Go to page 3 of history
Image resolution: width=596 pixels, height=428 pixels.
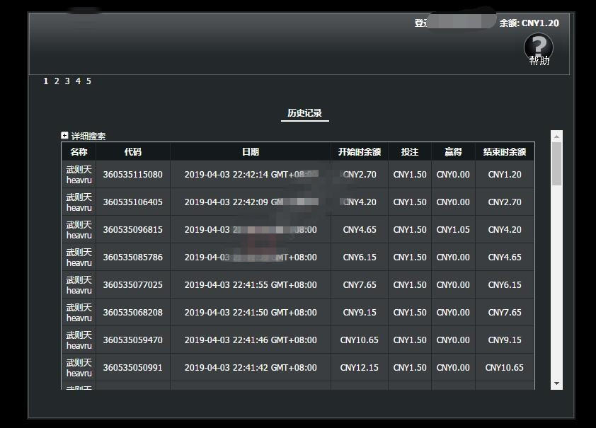[x=67, y=81]
